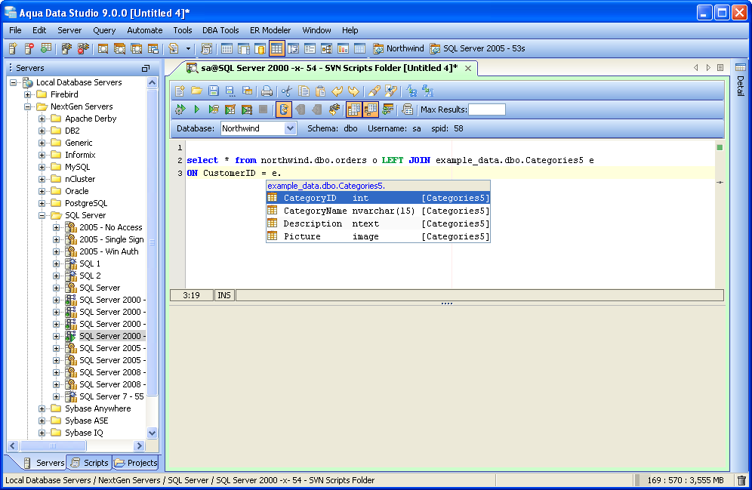Toggle the grid results view button
The image size is (752, 490).
[x=354, y=109]
